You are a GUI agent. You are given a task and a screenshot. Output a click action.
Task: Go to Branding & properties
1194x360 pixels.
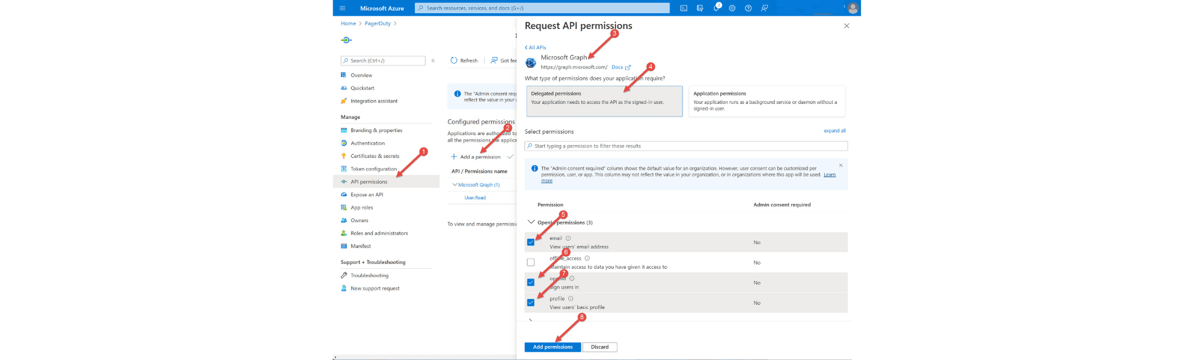376,130
